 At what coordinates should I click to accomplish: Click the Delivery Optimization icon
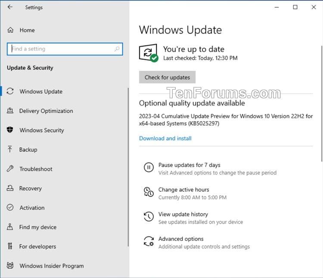pyautogui.click(x=10, y=110)
